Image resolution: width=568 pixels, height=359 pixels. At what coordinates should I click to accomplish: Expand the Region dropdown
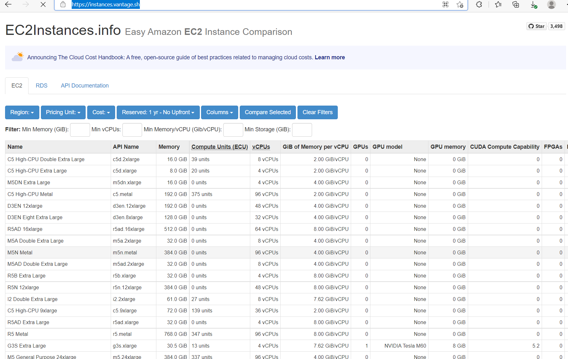tap(22, 112)
